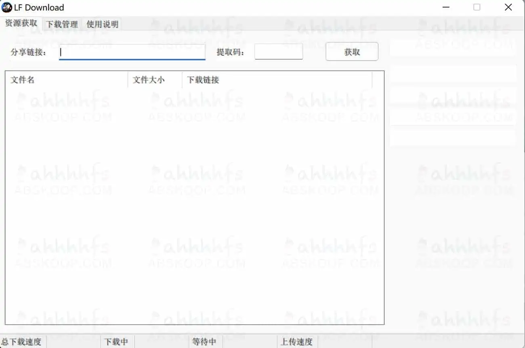Click the 上传速度 status label

[297, 342]
